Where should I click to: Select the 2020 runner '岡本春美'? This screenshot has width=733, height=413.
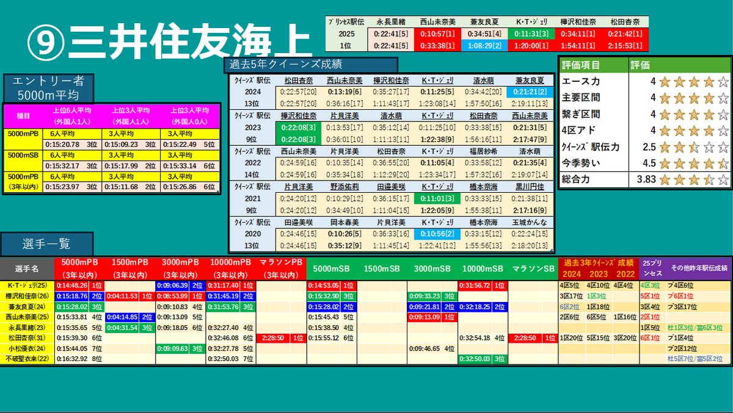point(344,223)
